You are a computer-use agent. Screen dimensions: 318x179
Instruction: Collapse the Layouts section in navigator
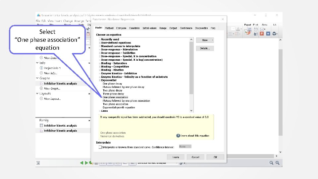37,93
